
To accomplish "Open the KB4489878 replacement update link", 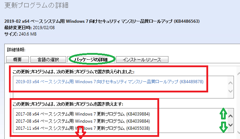I will click(x=109, y=82).
